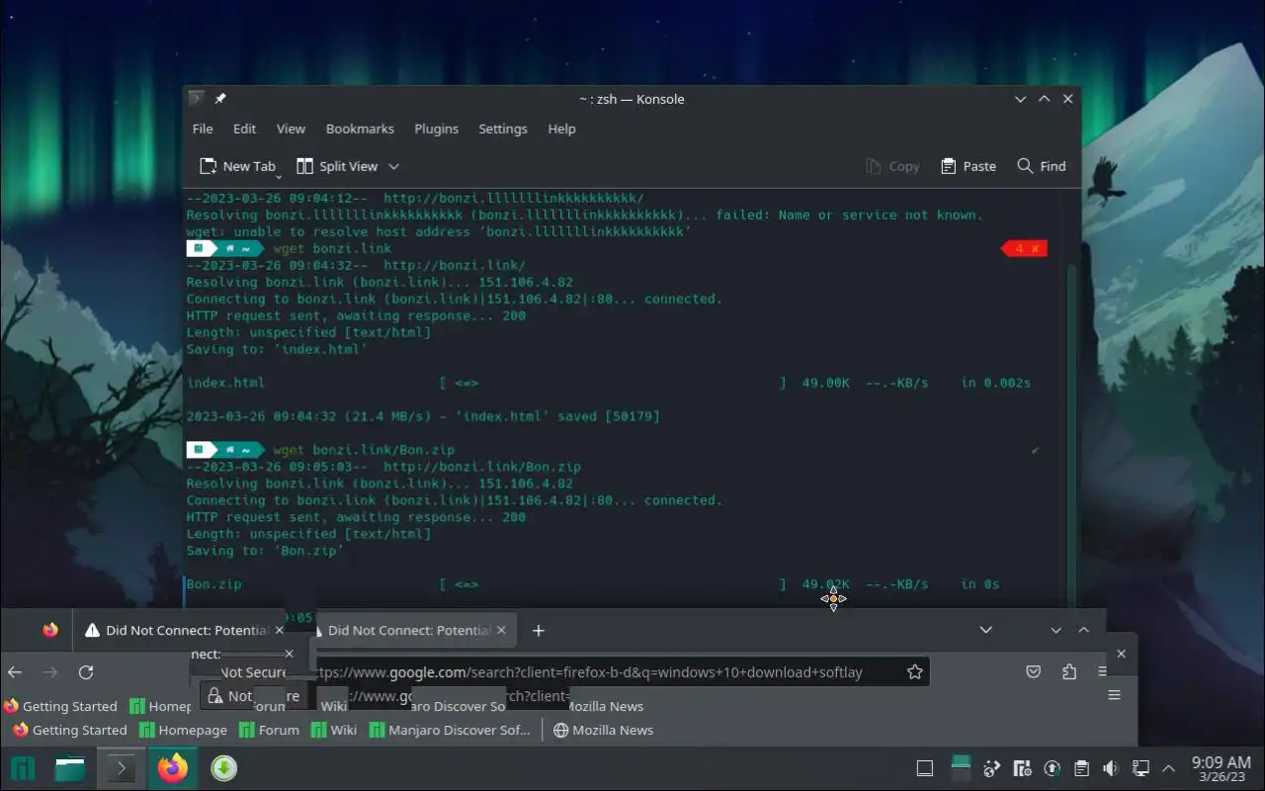Open the green download arrow taskbar icon
1265x791 pixels.
(x=224, y=768)
